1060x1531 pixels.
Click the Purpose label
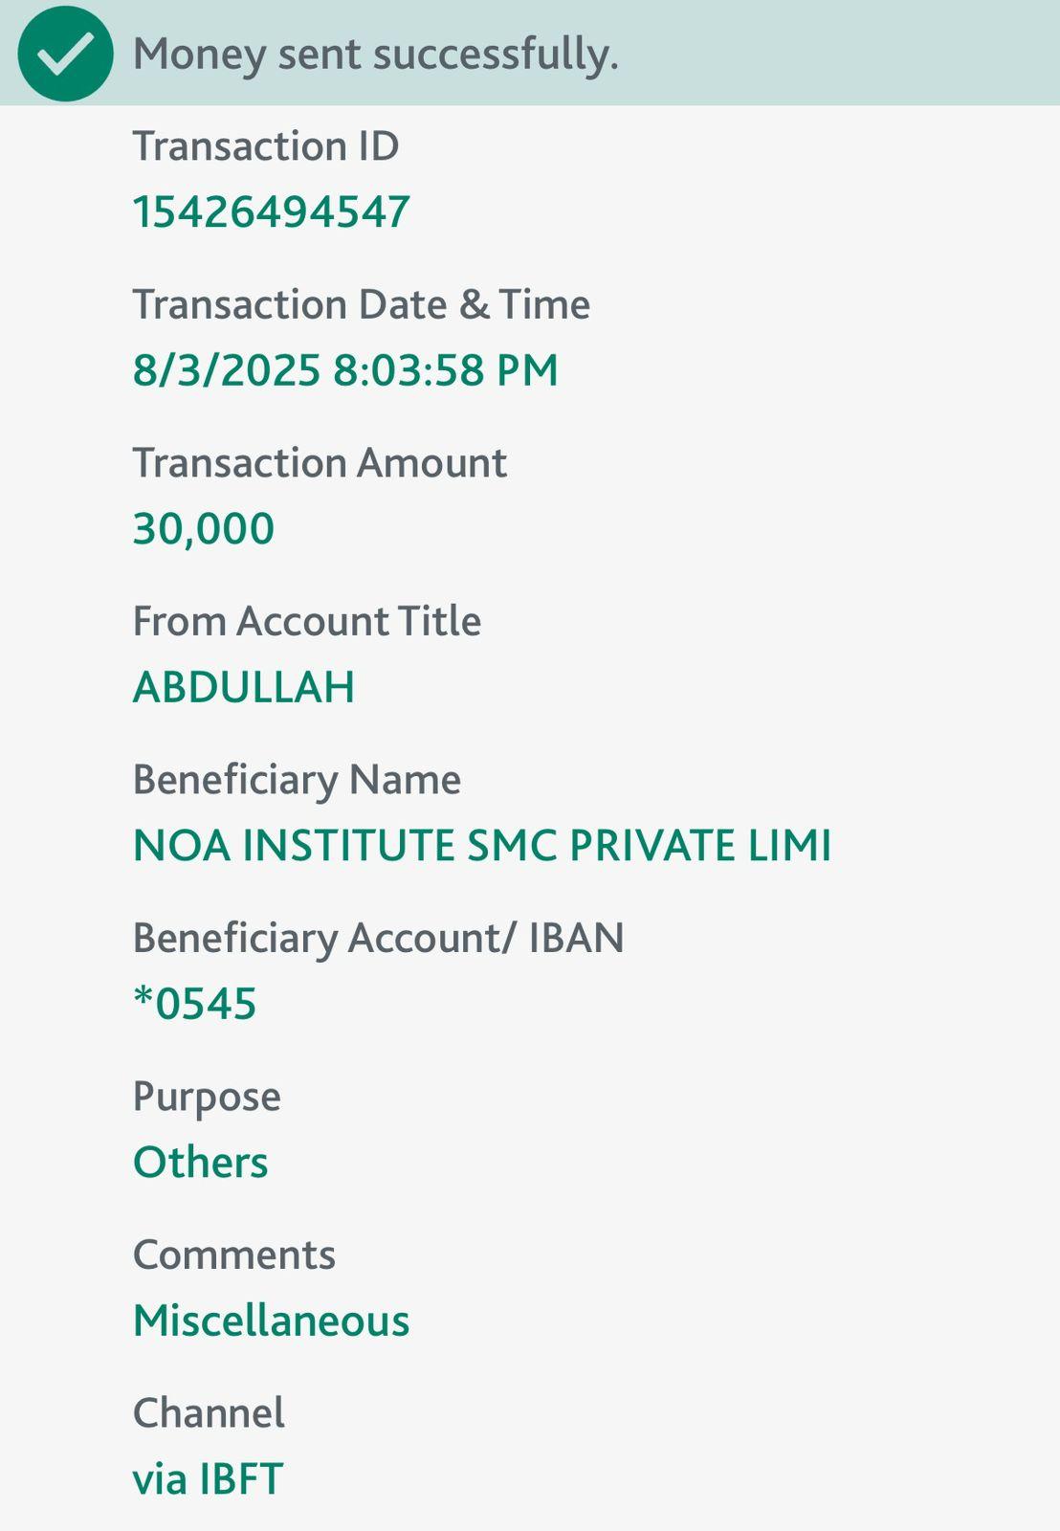coord(207,1097)
